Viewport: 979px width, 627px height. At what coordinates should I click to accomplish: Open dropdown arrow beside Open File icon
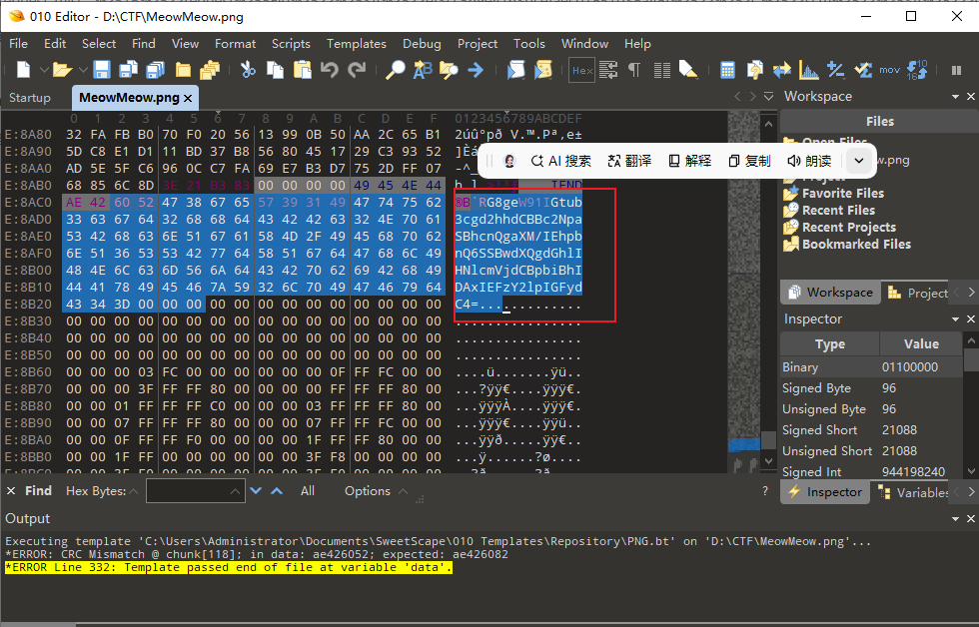(83, 70)
